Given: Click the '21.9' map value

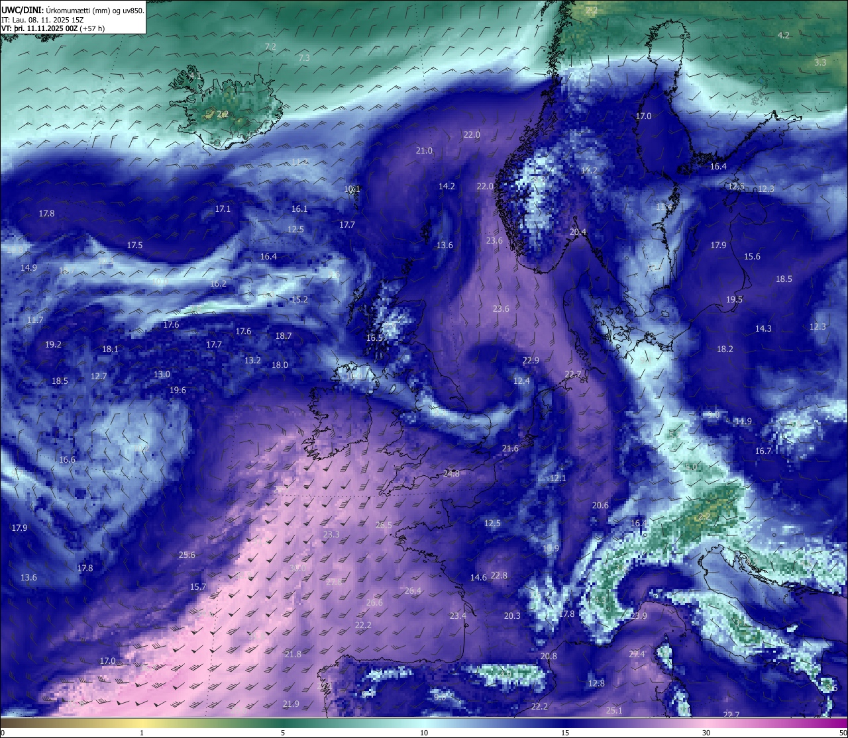Looking at the screenshot, I should 291,704.
